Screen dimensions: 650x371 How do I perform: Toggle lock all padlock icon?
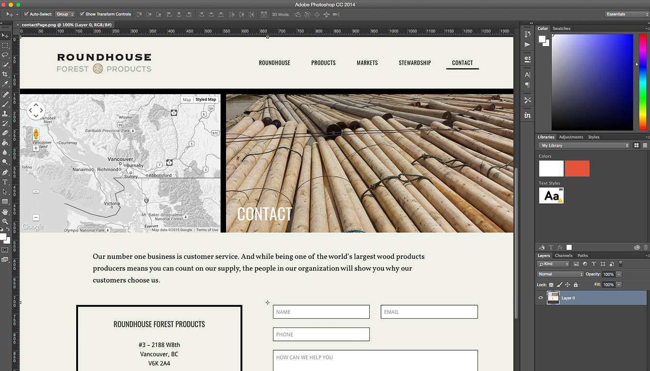(x=576, y=285)
